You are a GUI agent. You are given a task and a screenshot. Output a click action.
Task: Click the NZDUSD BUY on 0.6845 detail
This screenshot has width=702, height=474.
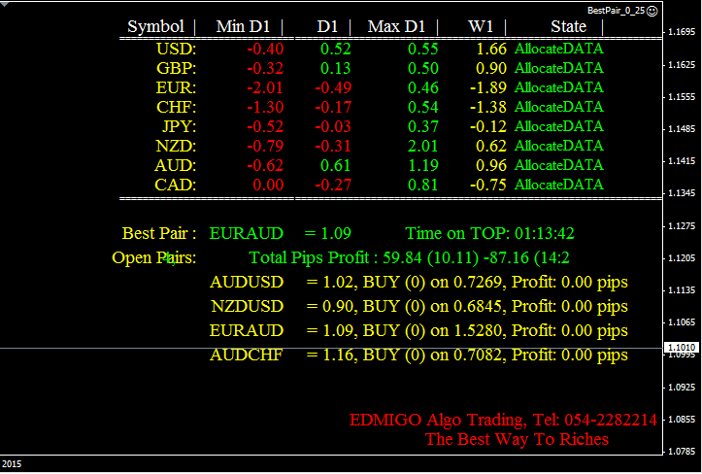click(x=467, y=306)
